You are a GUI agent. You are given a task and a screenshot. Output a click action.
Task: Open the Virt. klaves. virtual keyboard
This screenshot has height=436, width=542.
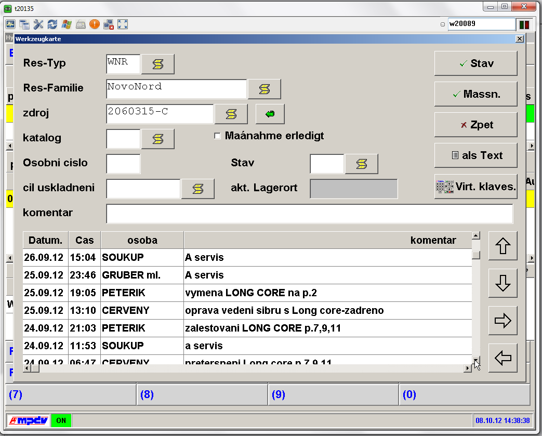(x=475, y=187)
